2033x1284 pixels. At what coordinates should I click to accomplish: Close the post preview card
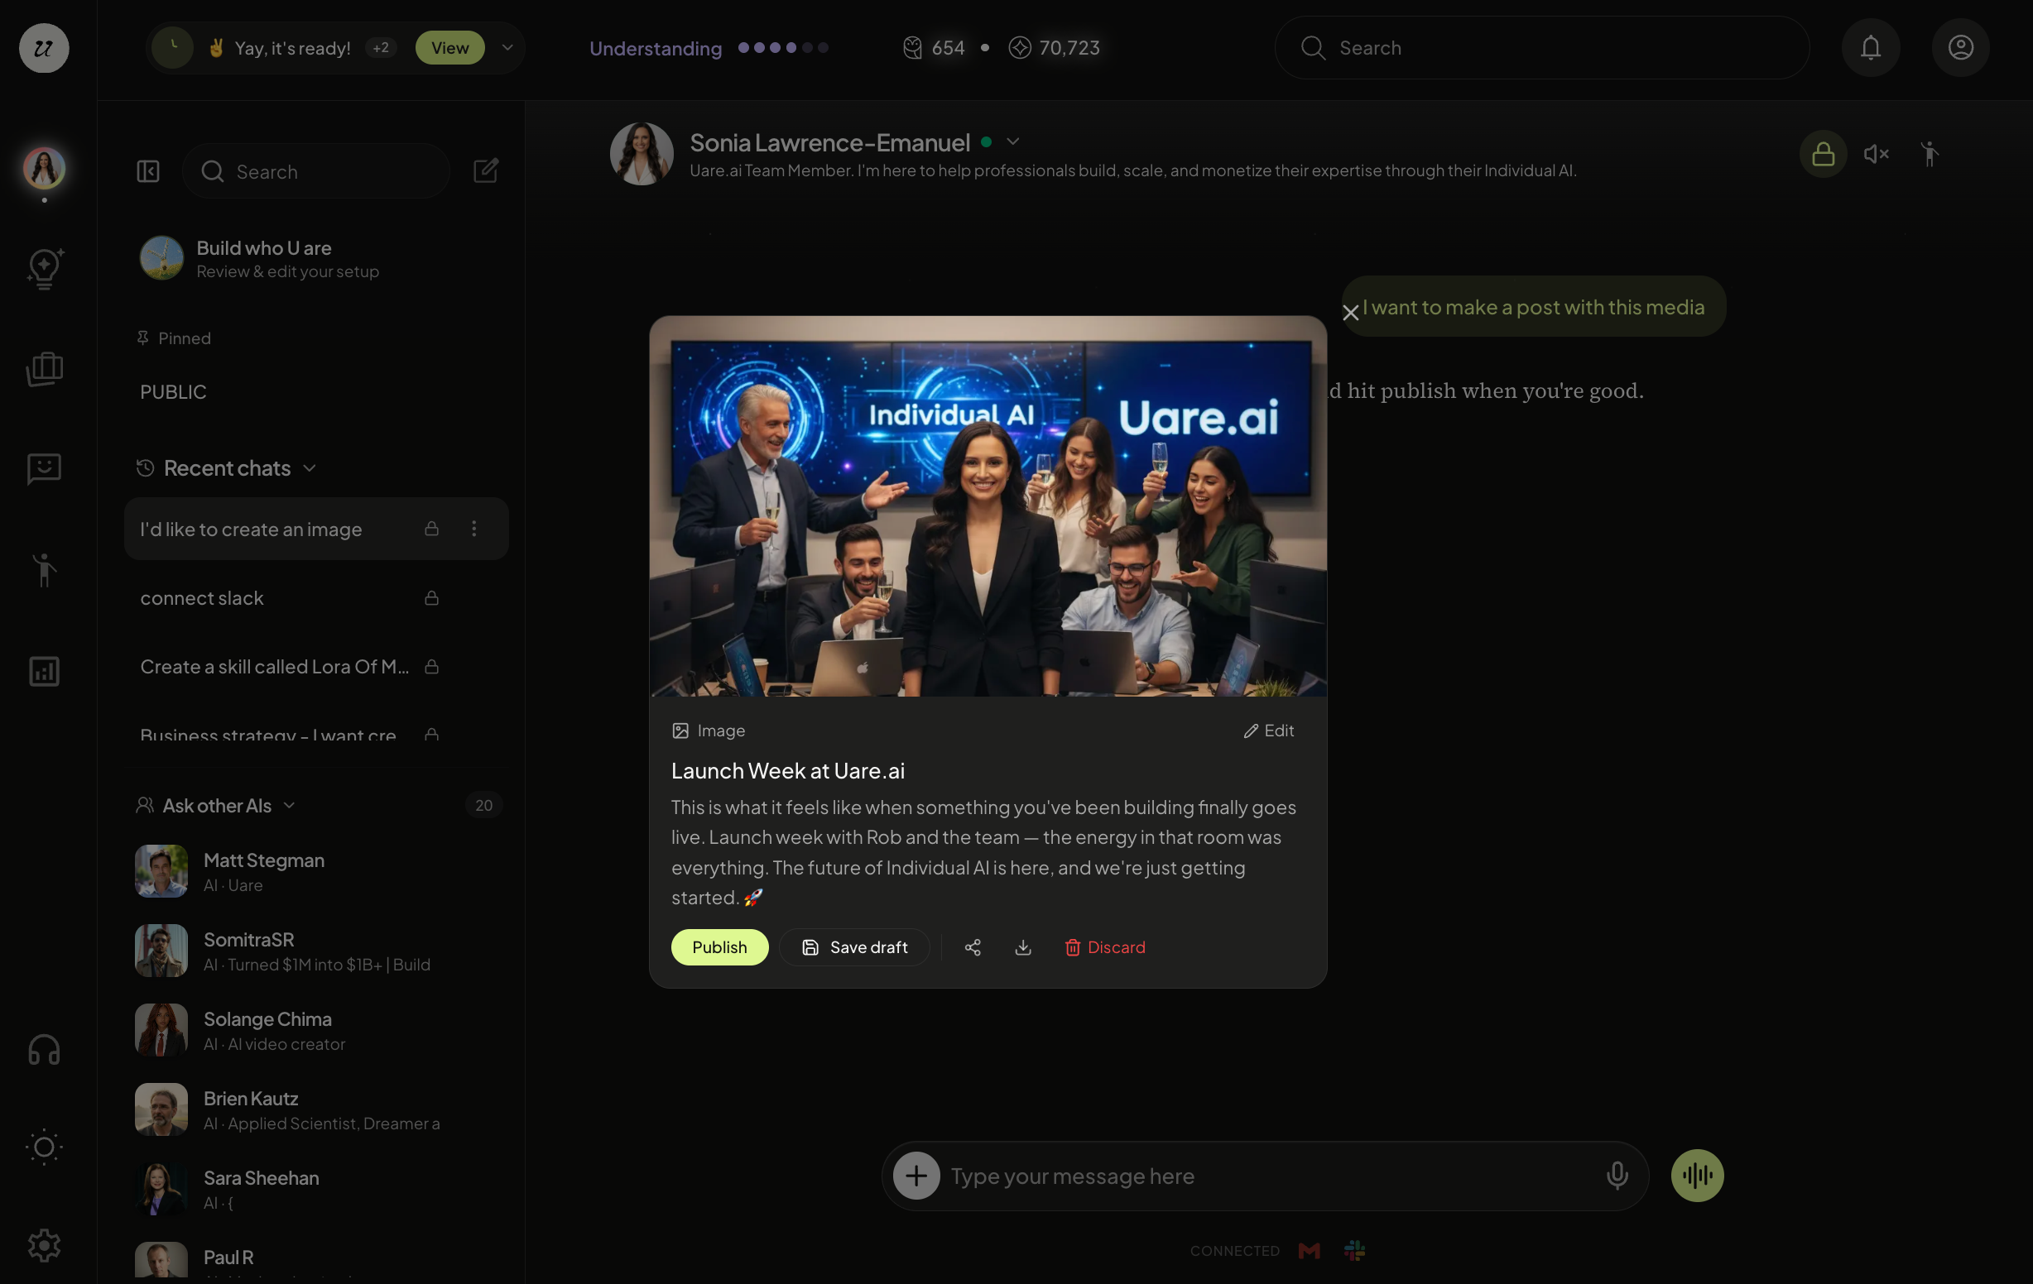pos(1350,312)
